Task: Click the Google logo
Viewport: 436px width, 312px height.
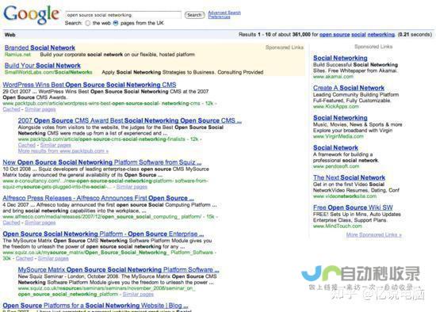Action: (32, 14)
